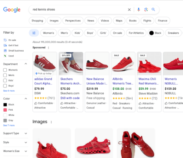The width and height of the screenshot is (183, 158).
Task: Open the Maxima Chili Red Women's link
Action: pyautogui.click(x=149, y=81)
